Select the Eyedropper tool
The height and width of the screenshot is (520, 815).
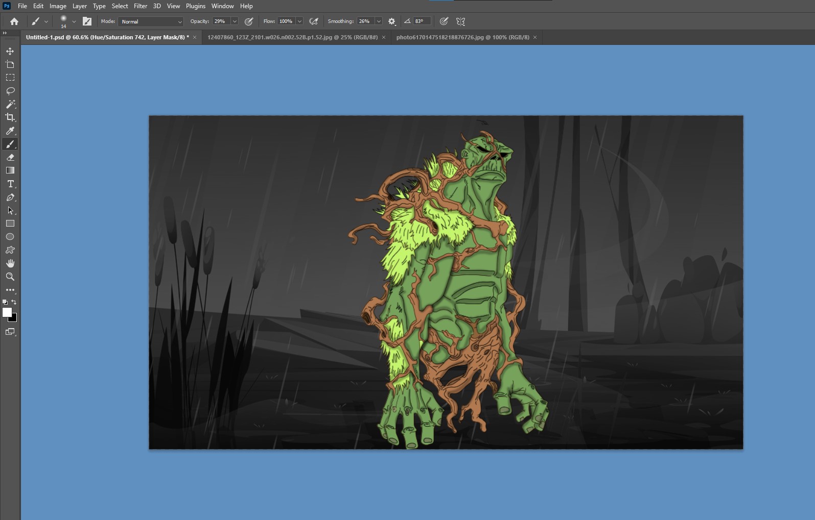coord(10,131)
